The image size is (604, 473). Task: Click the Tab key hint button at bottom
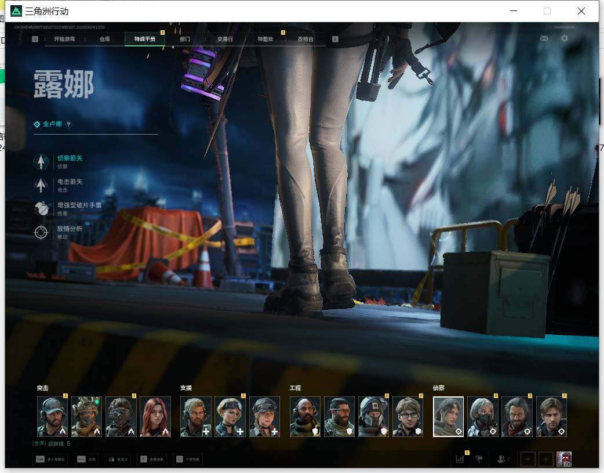[x=50, y=460]
